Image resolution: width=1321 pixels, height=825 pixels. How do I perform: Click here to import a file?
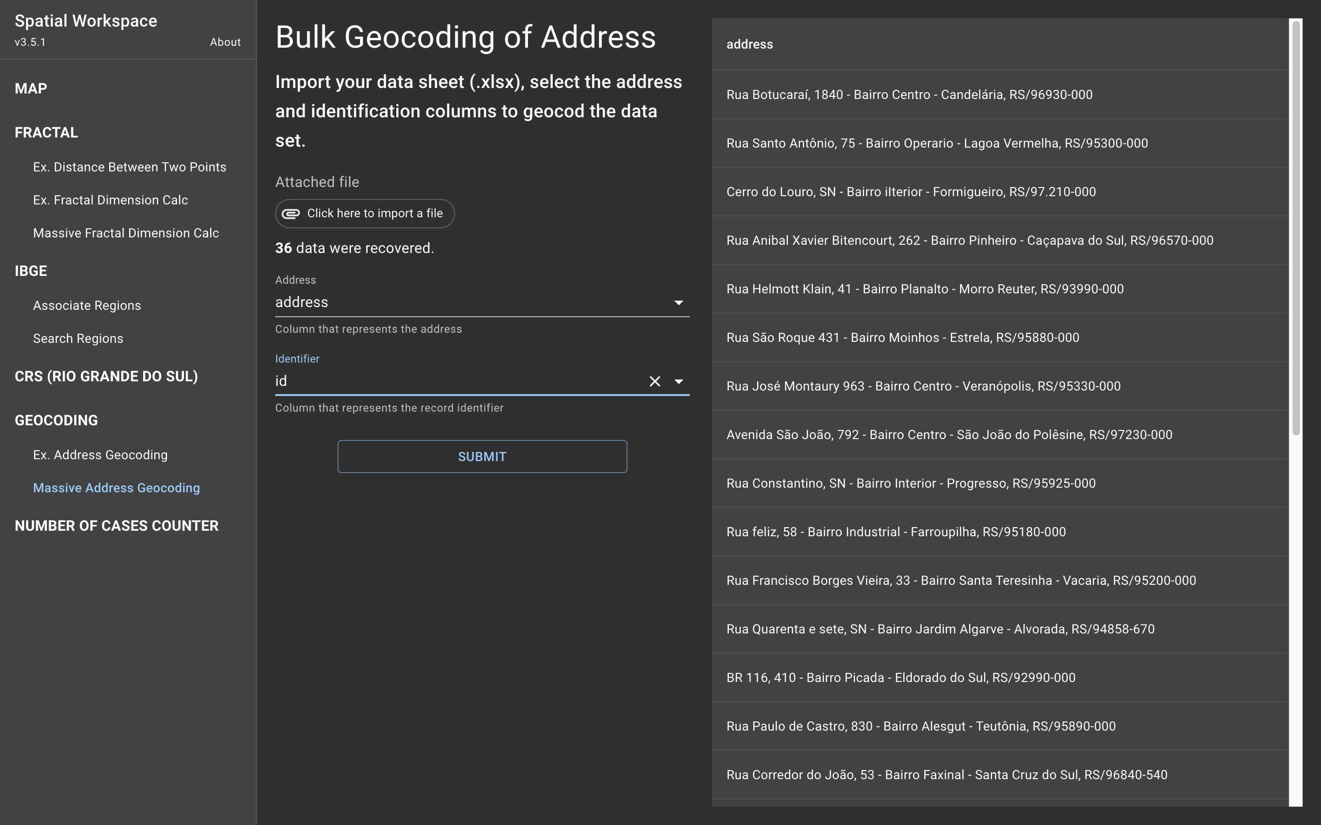click(x=374, y=213)
